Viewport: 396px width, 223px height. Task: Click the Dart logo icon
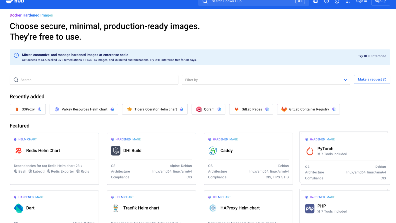18,208
